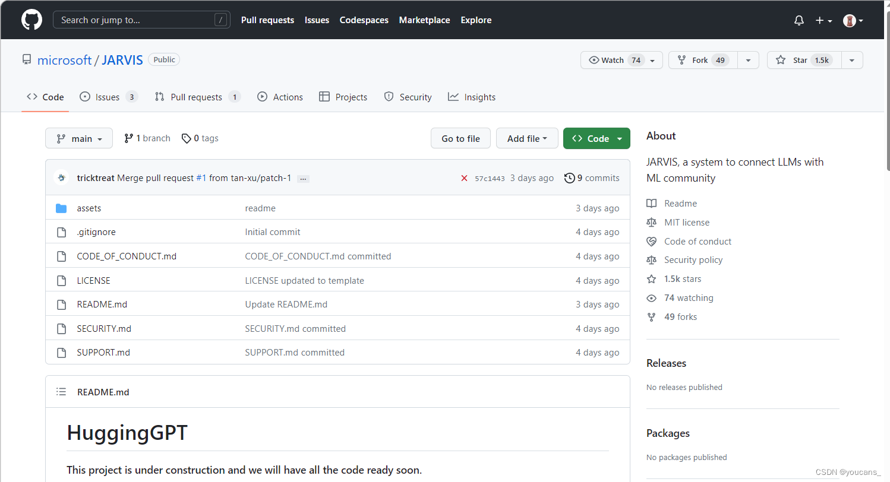Click the red failed-check X icon
Screen dimensions: 890x482
click(x=464, y=178)
